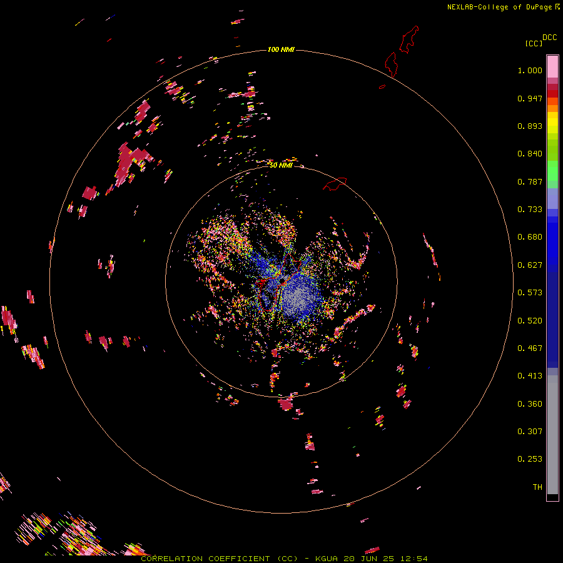Screen dimensions: 563x563
Task: Click the TH threshold legend label
Action: (537, 487)
